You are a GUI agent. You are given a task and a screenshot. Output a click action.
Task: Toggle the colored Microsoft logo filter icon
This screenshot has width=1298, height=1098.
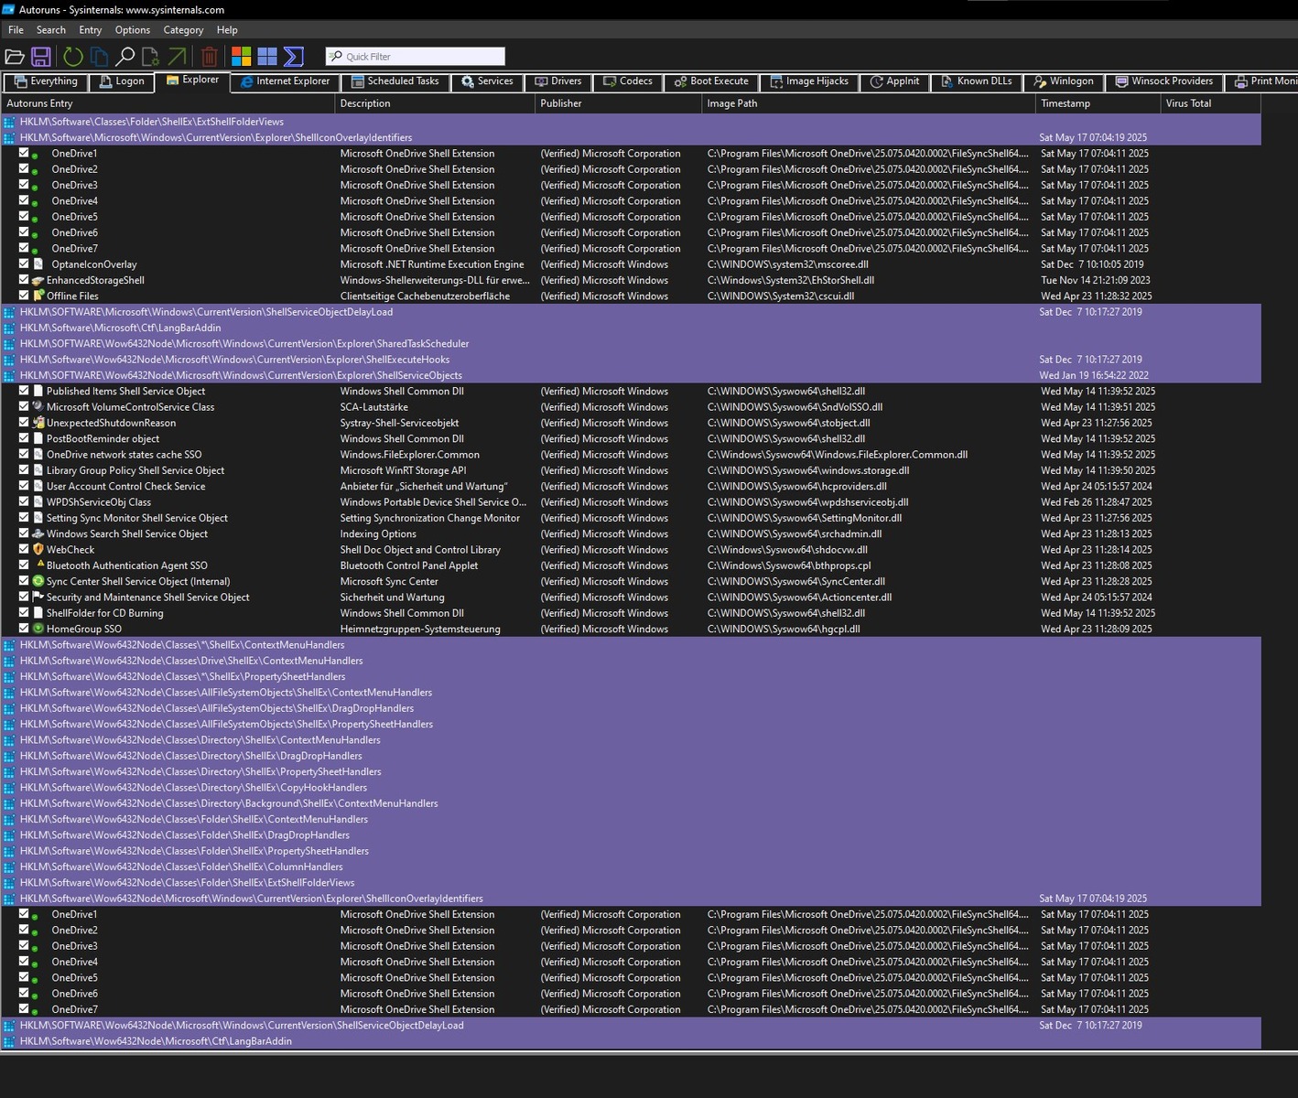click(241, 57)
